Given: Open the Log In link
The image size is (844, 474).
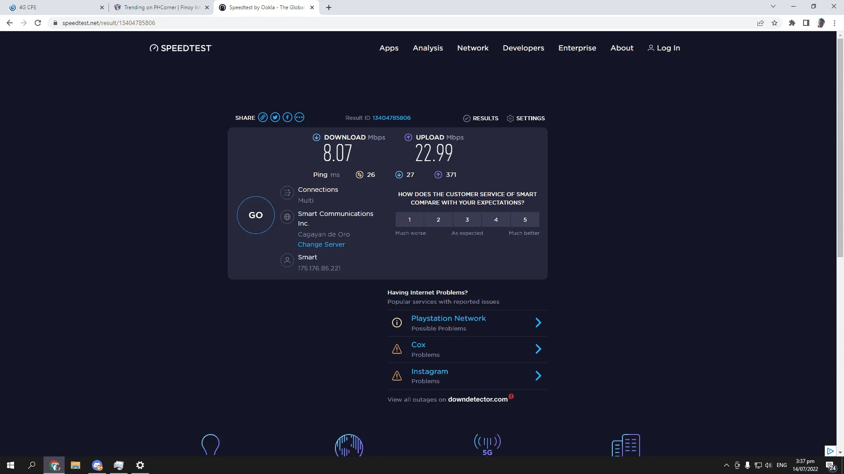Looking at the screenshot, I should pos(664,48).
